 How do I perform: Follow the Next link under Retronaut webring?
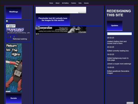(x=8, y=41)
